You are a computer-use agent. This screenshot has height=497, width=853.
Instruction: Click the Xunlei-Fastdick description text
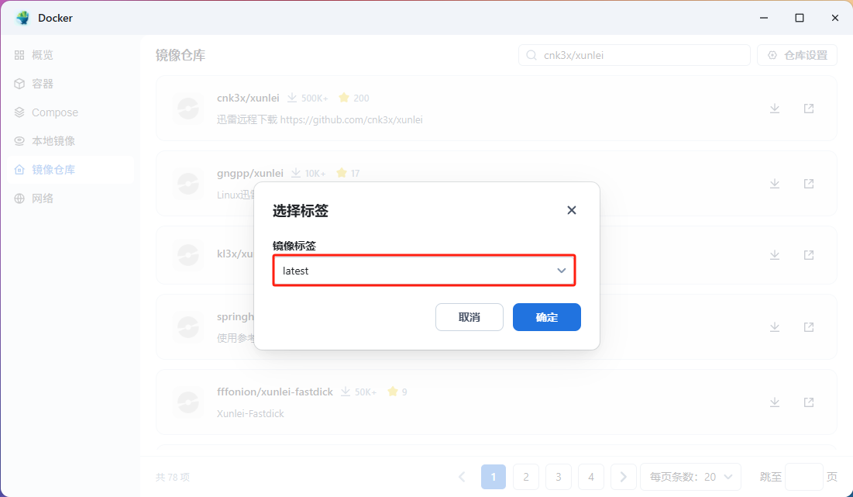tap(250, 414)
